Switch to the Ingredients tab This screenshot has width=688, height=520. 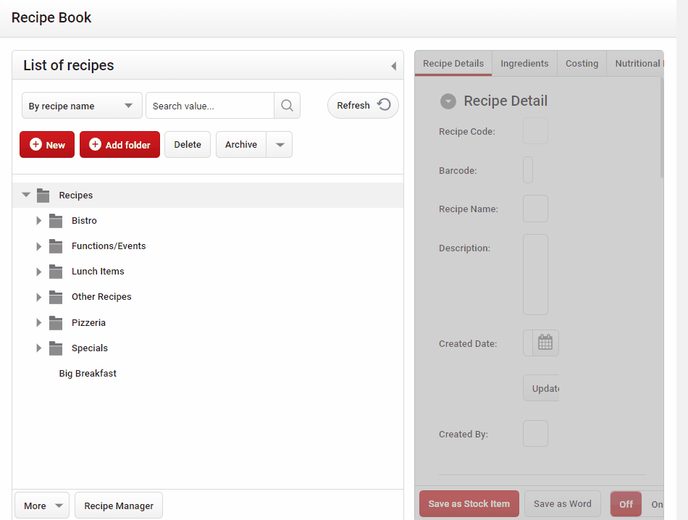click(524, 64)
